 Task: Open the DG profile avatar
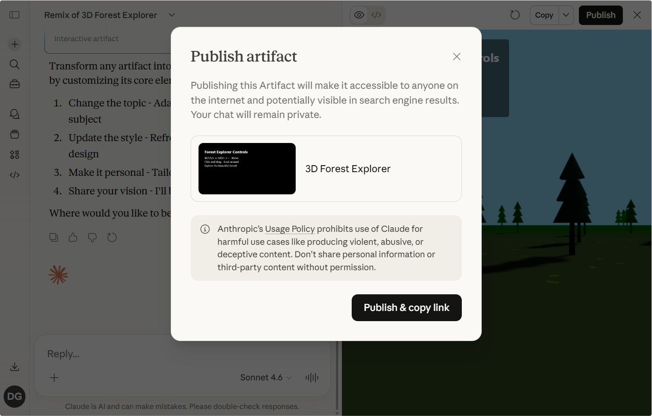[x=15, y=397]
